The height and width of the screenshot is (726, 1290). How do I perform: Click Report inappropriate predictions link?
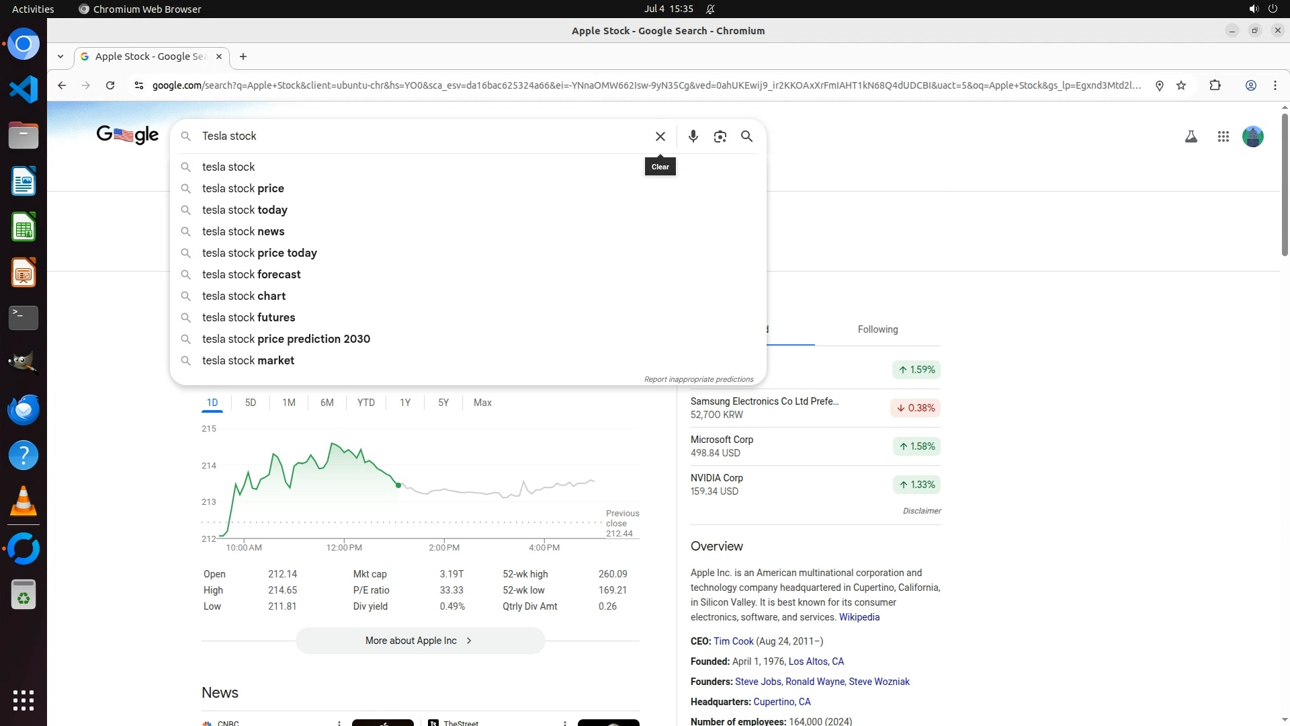click(698, 379)
